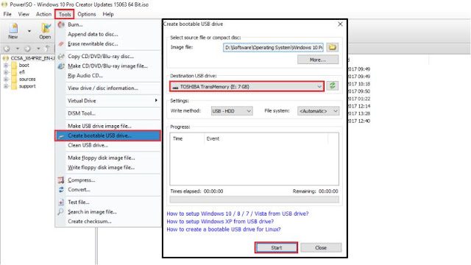The width and height of the screenshot is (471, 265).
Task: Click the forward navigation arrow icon
Action: pyautogui.click(x=27, y=49)
